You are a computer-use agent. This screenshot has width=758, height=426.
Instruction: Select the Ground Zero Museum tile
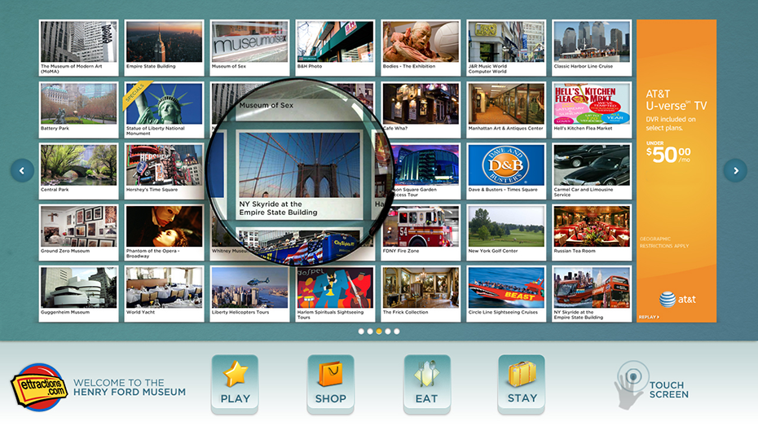point(79,232)
